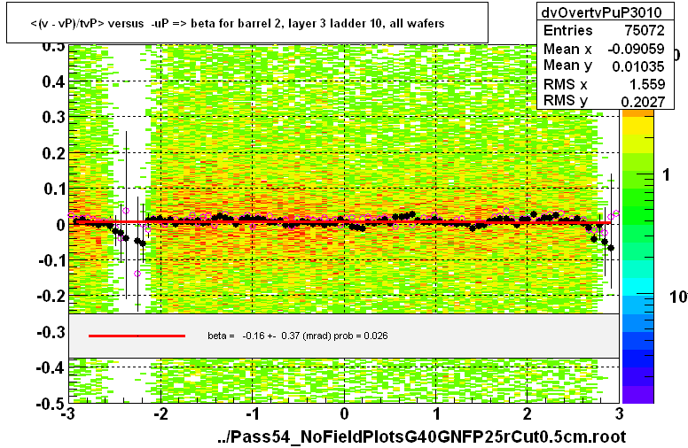Image resolution: width=688 pixels, height=448 pixels.
Task: Click the x-axis label -2
Action: pos(160,413)
